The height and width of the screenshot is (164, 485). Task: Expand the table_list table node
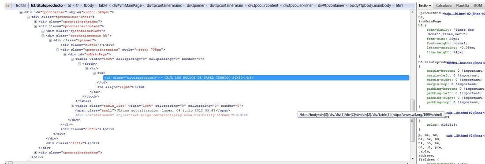pyautogui.click(x=72, y=106)
